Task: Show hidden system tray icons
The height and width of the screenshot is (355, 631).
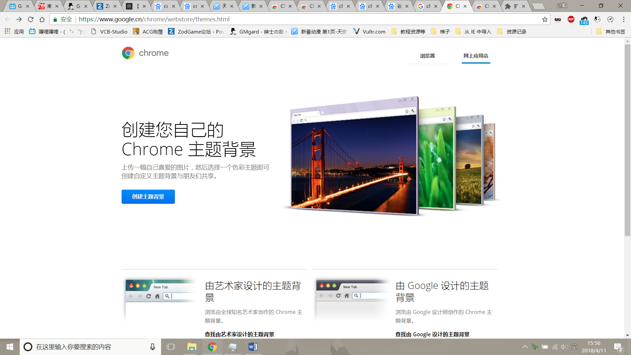Action: [525, 347]
